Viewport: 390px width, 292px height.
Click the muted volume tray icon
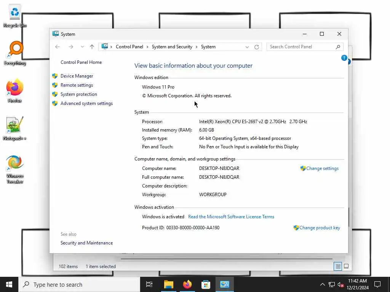click(341, 284)
